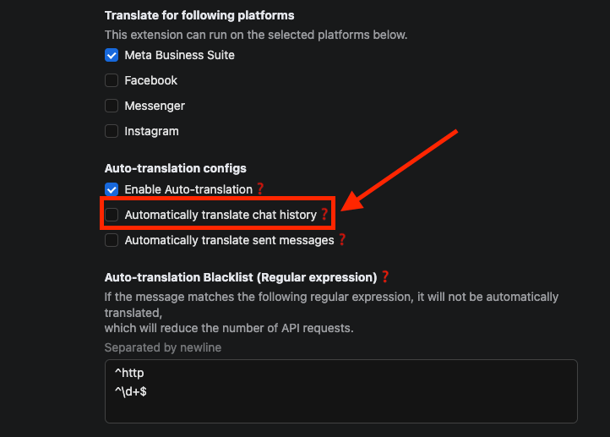Image resolution: width=610 pixels, height=437 pixels.
Task: Click question mark next to chat history option
Action: click(x=324, y=215)
